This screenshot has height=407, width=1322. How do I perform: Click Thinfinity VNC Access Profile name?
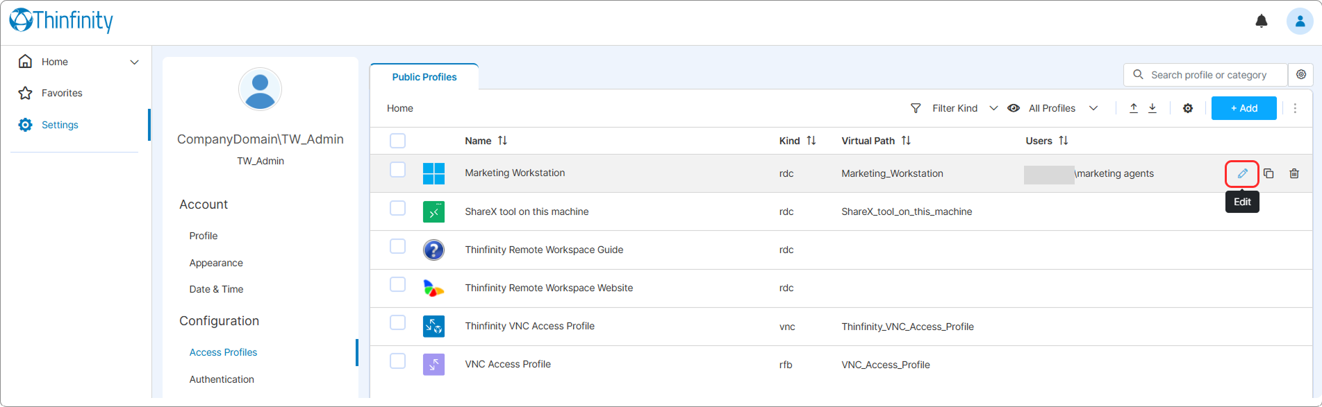tap(529, 326)
